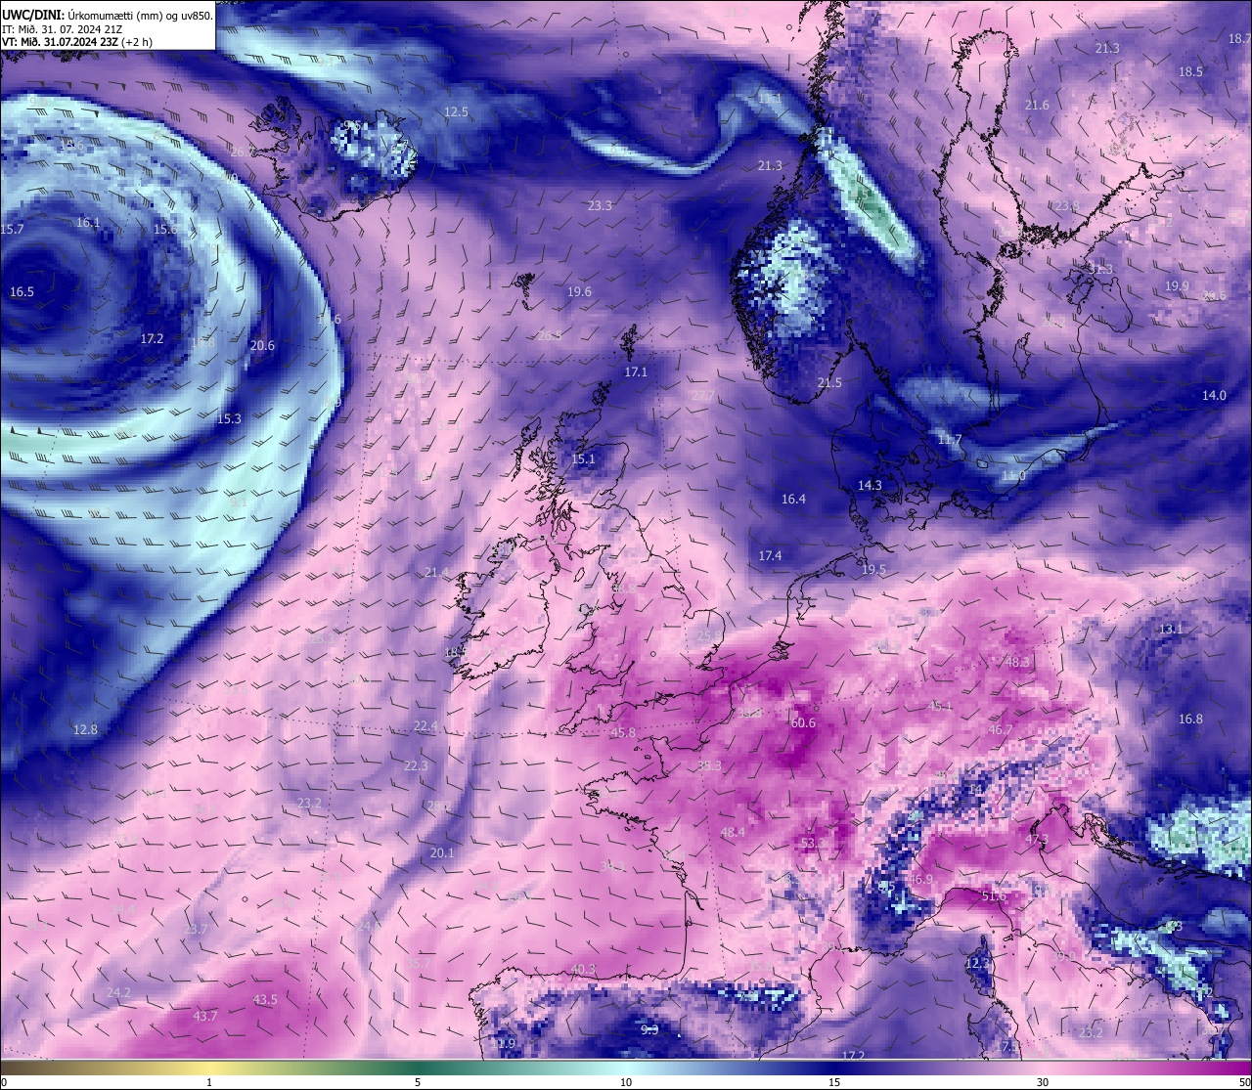Screen dimensions: 1252x1090
Task: Click the 9.3 value over Spain
Action: tap(649, 1029)
